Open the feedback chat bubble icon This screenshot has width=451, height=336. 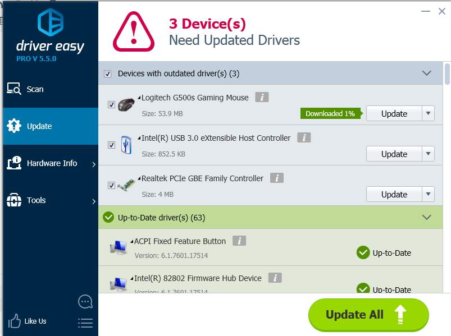(x=85, y=302)
